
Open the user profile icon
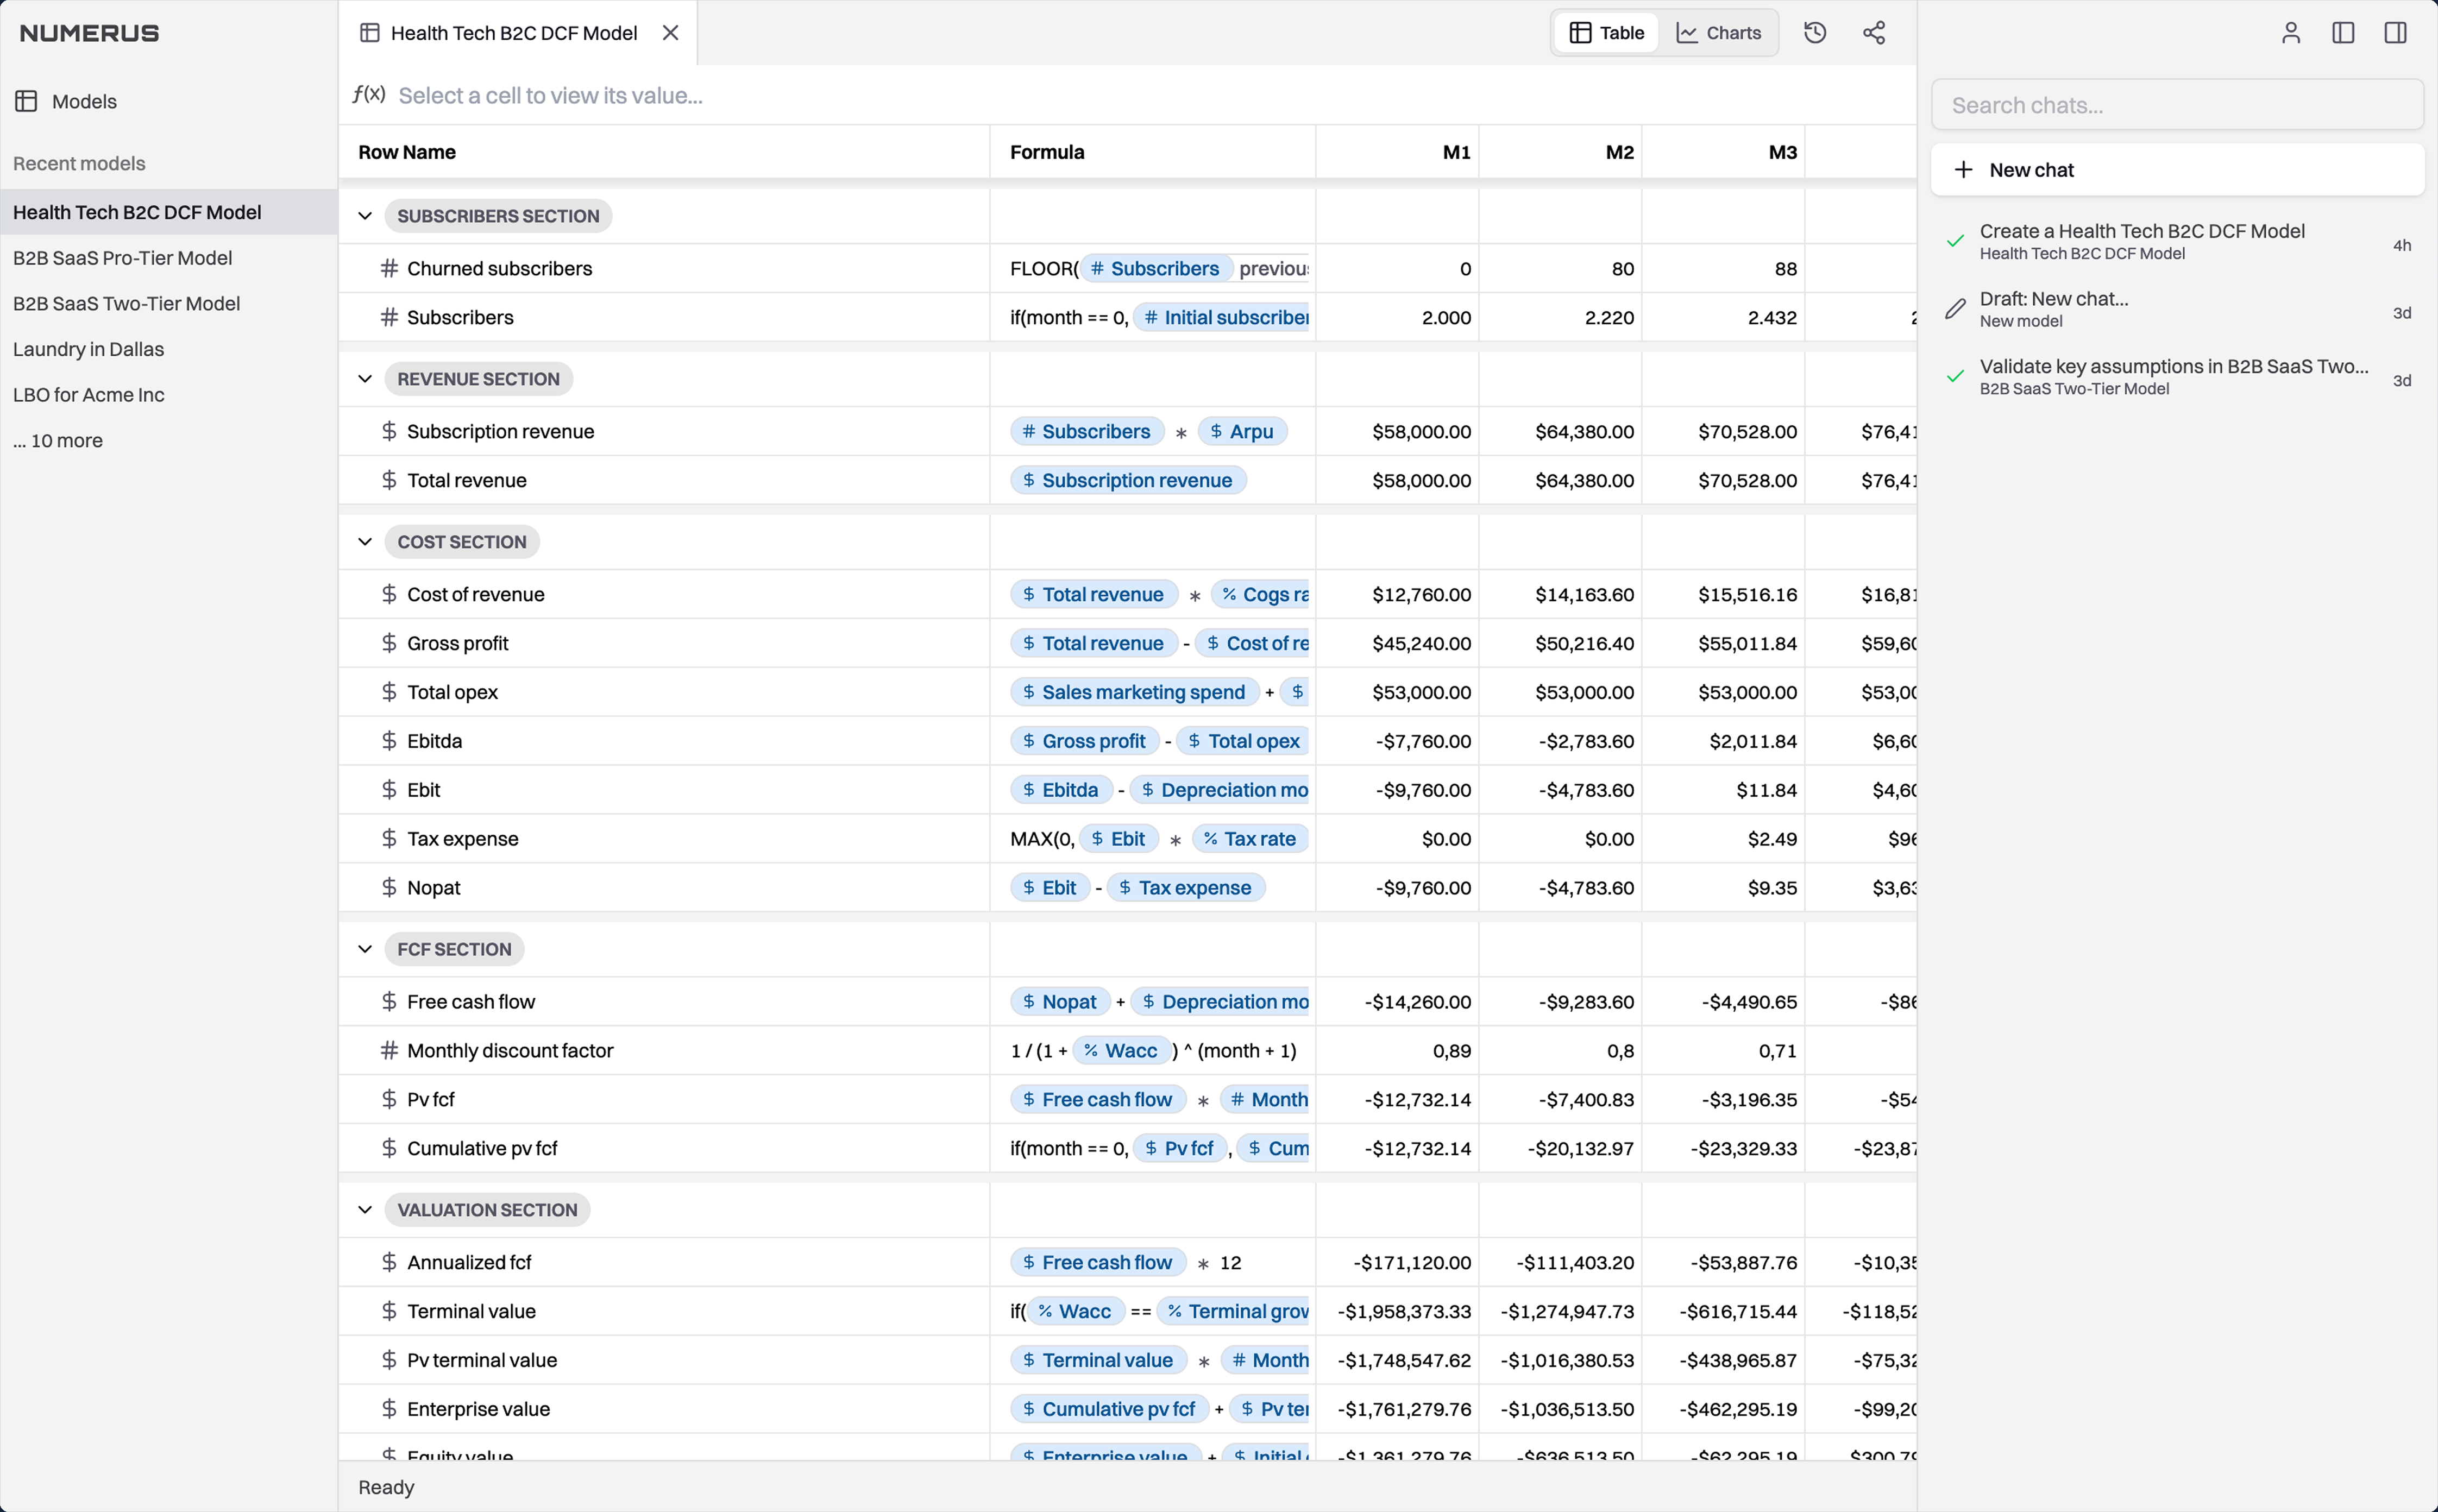coord(2291,32)
